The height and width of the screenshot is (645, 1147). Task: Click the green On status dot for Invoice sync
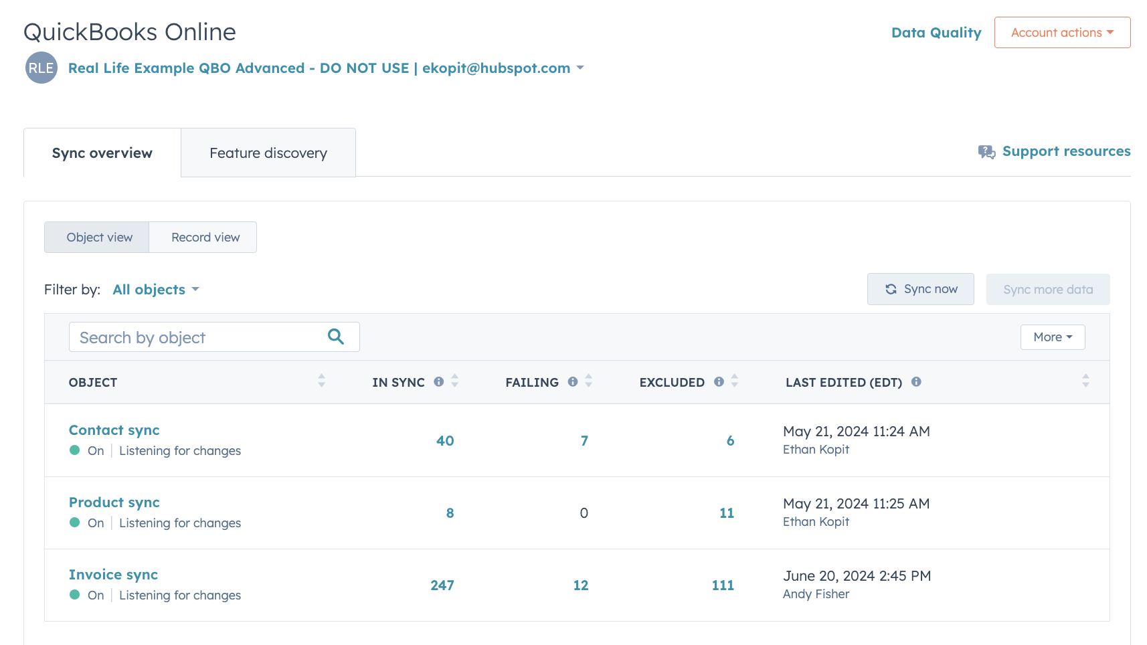coord(74,595)
